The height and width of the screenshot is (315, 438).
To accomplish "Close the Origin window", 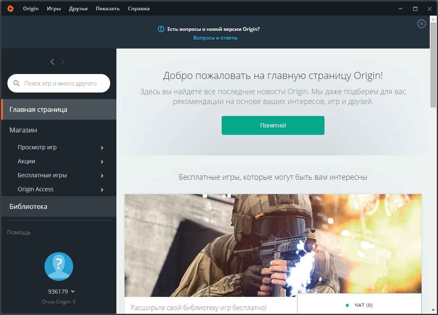I will 429,9.
